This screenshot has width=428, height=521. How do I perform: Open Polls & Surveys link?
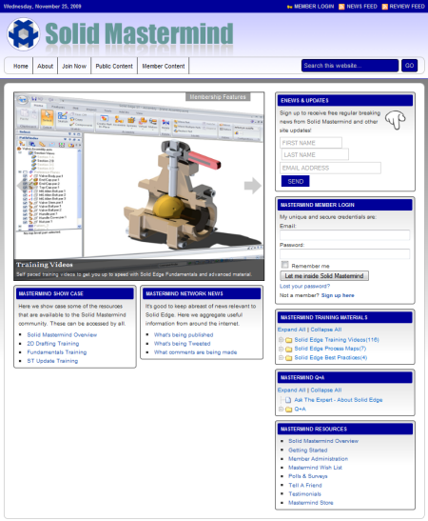pyautogui.click(x=308, y=476)
